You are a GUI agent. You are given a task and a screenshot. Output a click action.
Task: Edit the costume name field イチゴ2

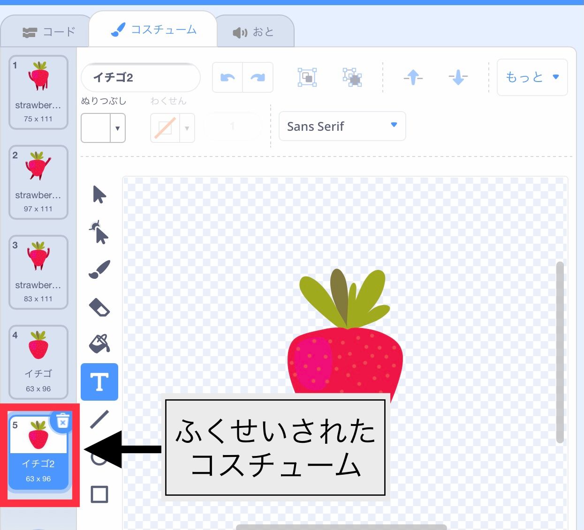[140, 77]
